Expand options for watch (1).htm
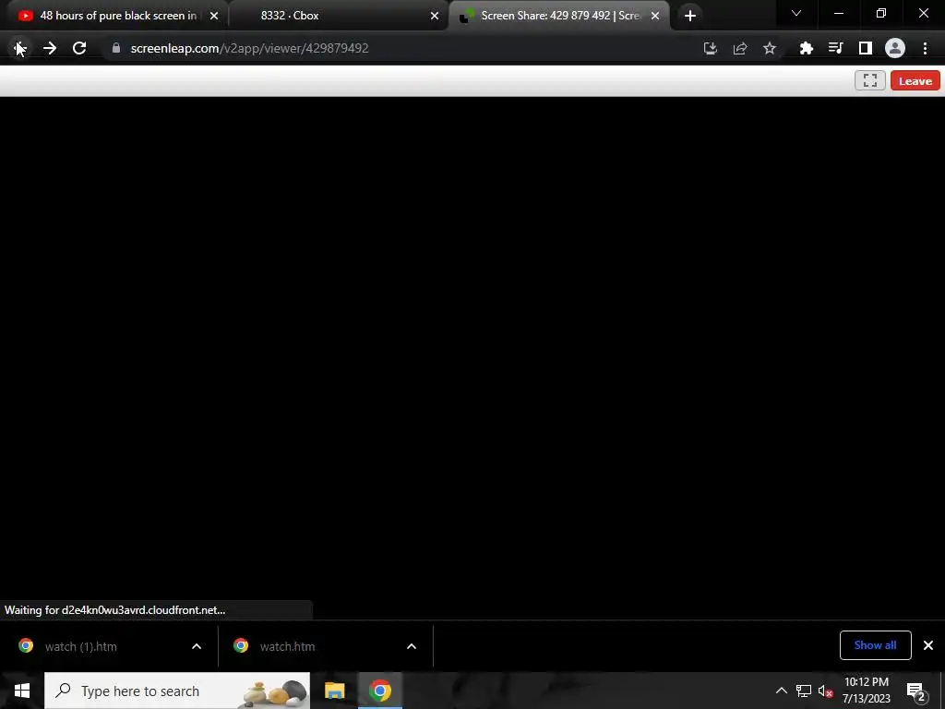945x709 pixels. click(x=197, y=646)
